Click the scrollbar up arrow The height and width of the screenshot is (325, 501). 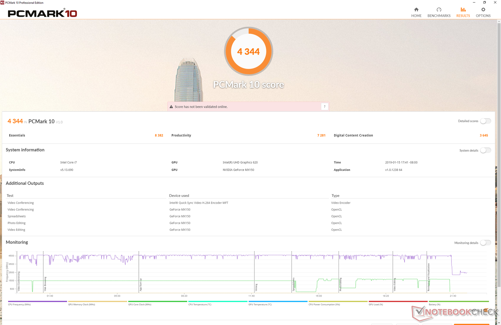[x=499, y=22]
